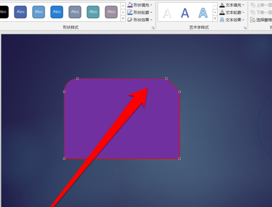
Task: Click the WordArt gallery down arrow
Action: pos(215,12)
